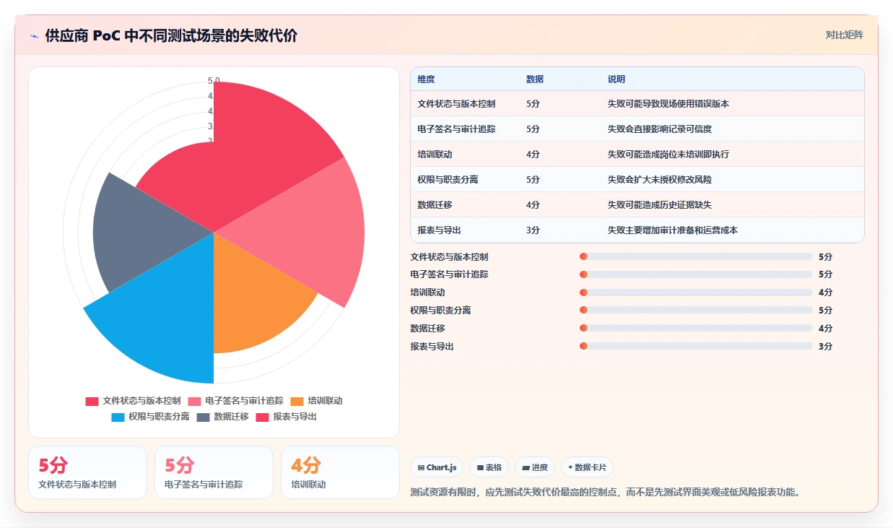Select table cell 失败会直接影响记录可信度
This screenshot has height=528, width=893.
coord(660,129)
